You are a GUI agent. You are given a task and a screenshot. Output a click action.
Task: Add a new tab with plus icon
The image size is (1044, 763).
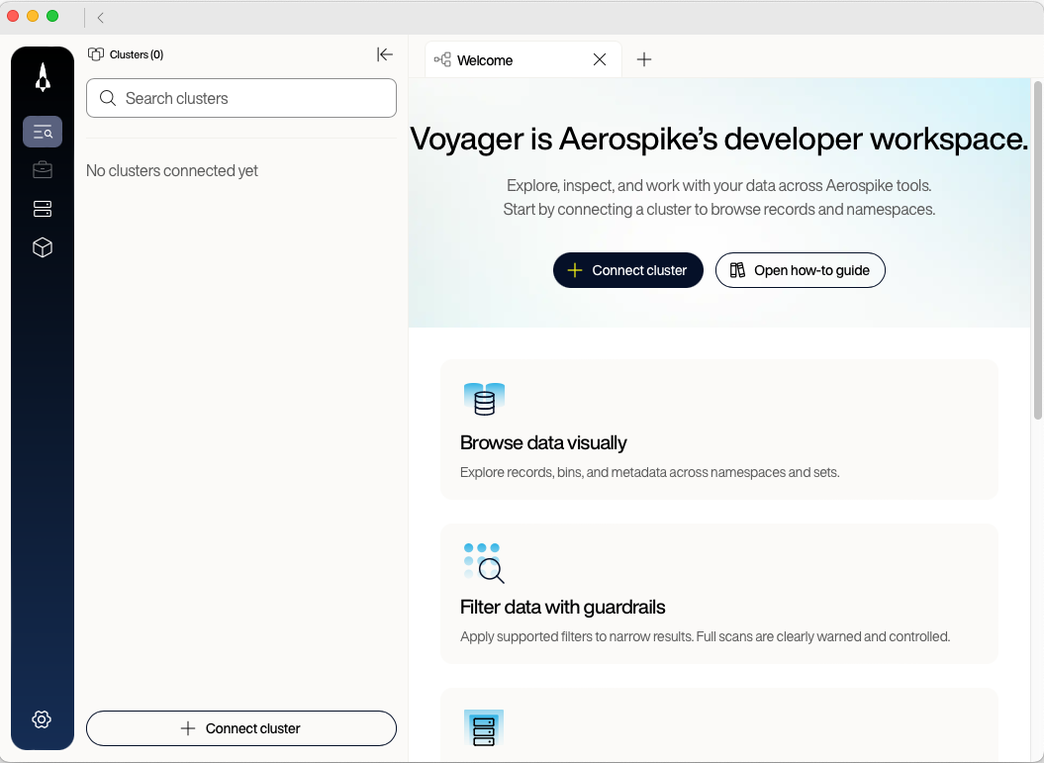(644, 59)
